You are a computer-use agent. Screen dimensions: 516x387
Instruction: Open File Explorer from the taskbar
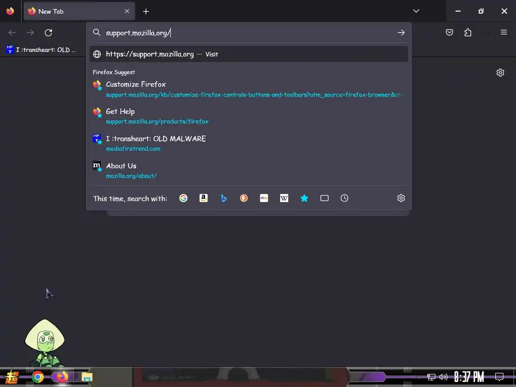pyautogui.click(x=87, y=377)
